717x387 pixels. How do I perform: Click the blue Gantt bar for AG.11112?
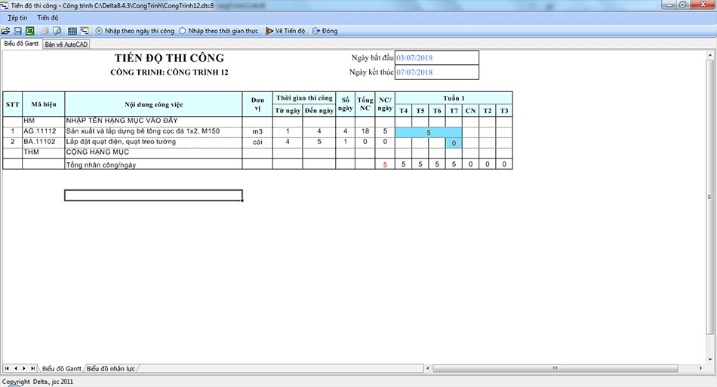pyautogui.click(x=428, y=132)
